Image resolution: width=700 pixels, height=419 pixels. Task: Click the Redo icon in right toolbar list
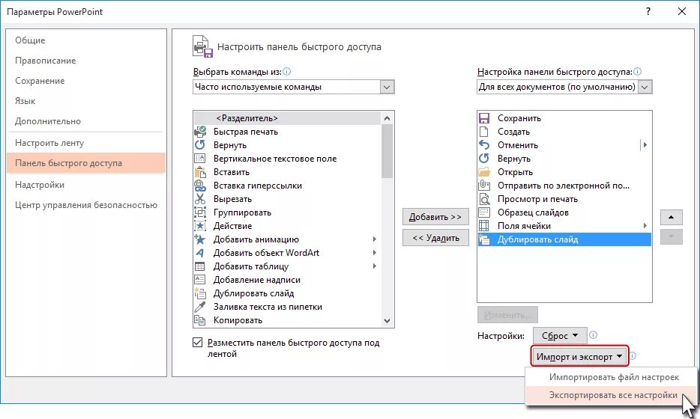click(484, 158)
